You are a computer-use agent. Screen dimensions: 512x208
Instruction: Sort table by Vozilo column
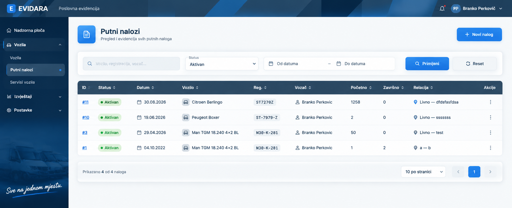(x=190, y=88)
